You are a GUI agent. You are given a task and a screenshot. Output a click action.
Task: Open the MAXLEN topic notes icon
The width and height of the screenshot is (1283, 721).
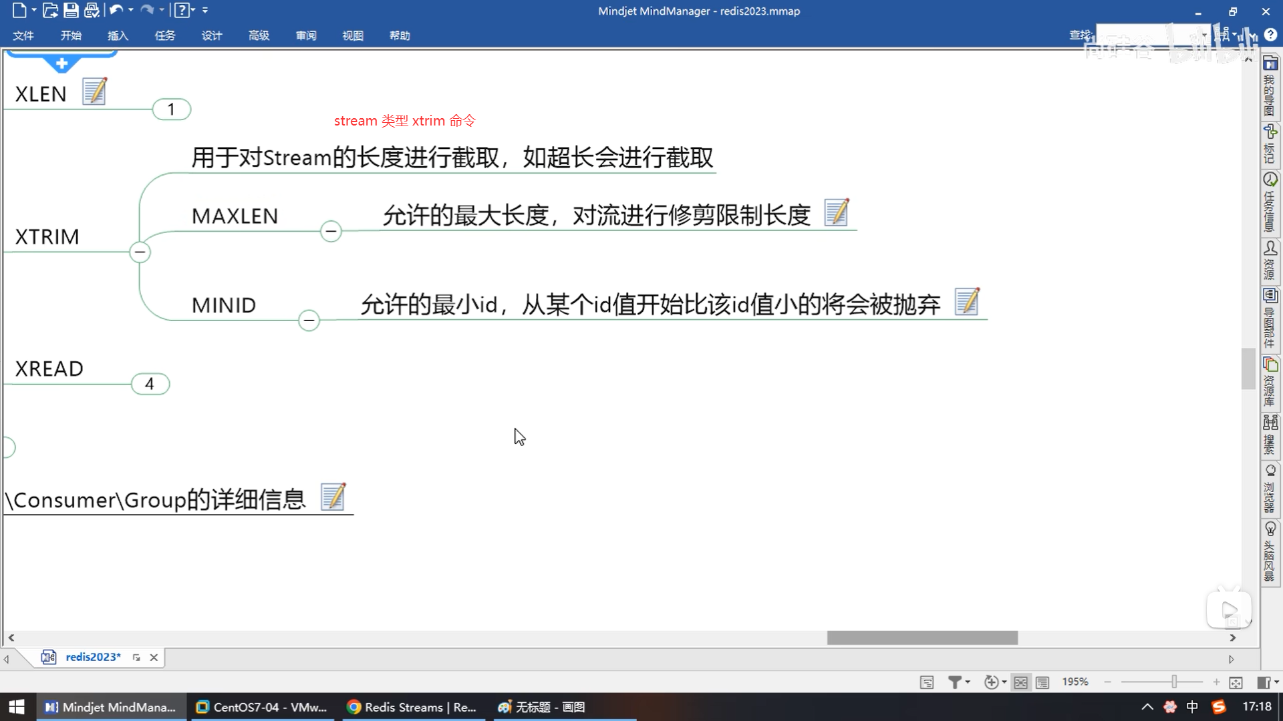click(836, 213)
